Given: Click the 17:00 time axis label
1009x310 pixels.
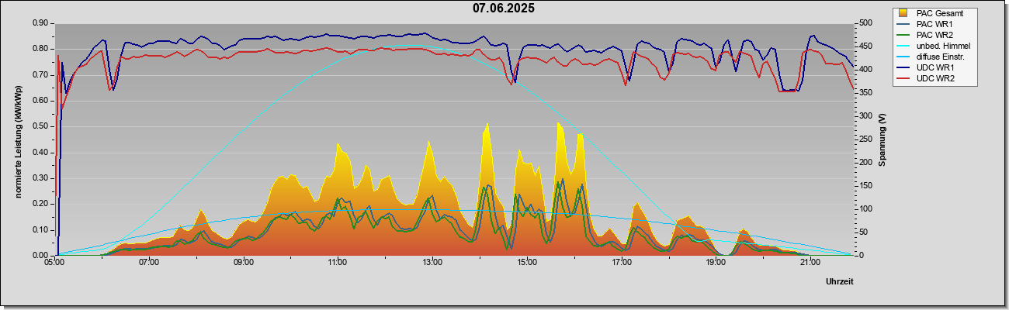Looking at the screenshot, I should 621,263.
